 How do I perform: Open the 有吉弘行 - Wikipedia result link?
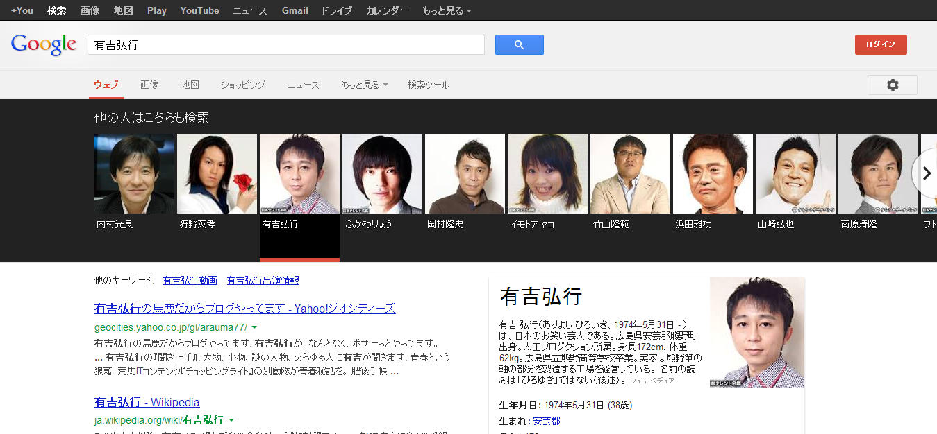tap(147, 402)
